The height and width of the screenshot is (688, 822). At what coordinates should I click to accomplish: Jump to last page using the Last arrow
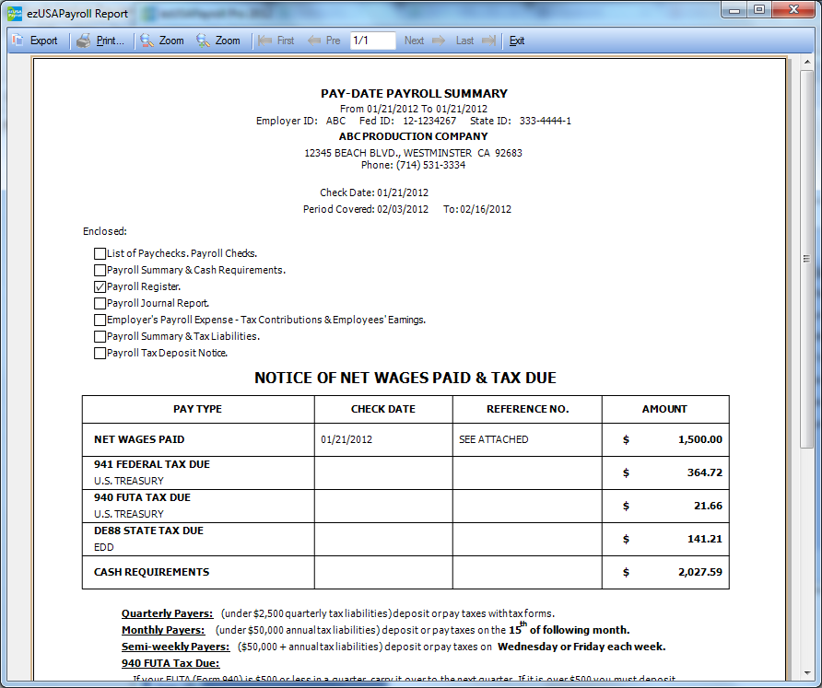pos(488,41)
